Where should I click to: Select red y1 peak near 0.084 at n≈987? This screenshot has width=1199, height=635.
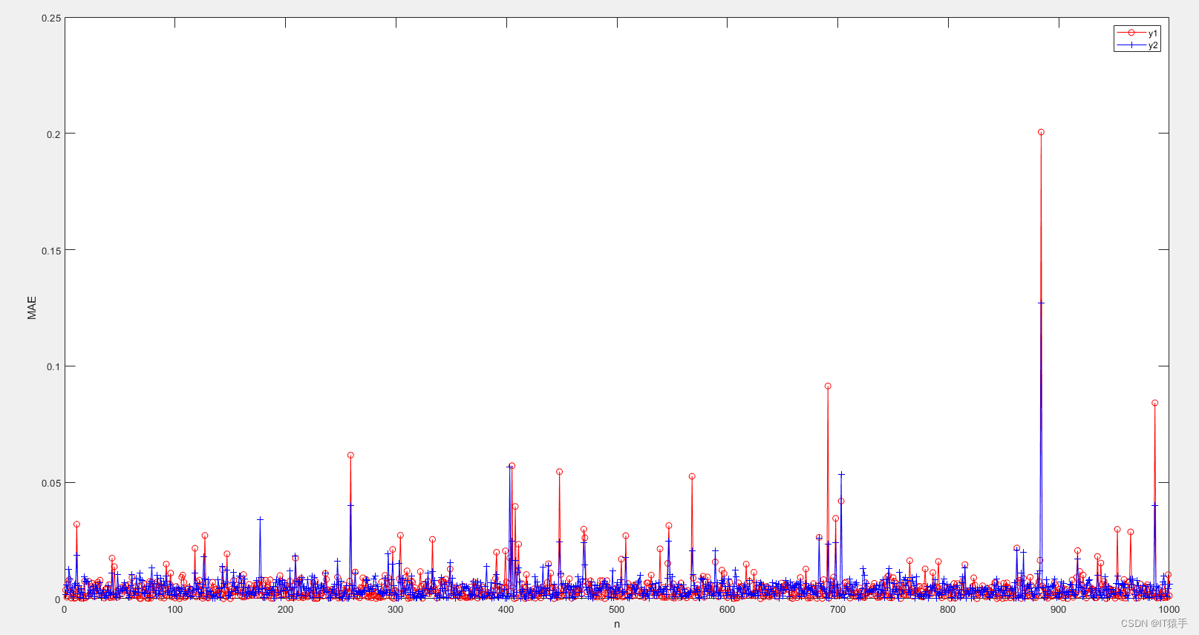tap(1154, 403)
